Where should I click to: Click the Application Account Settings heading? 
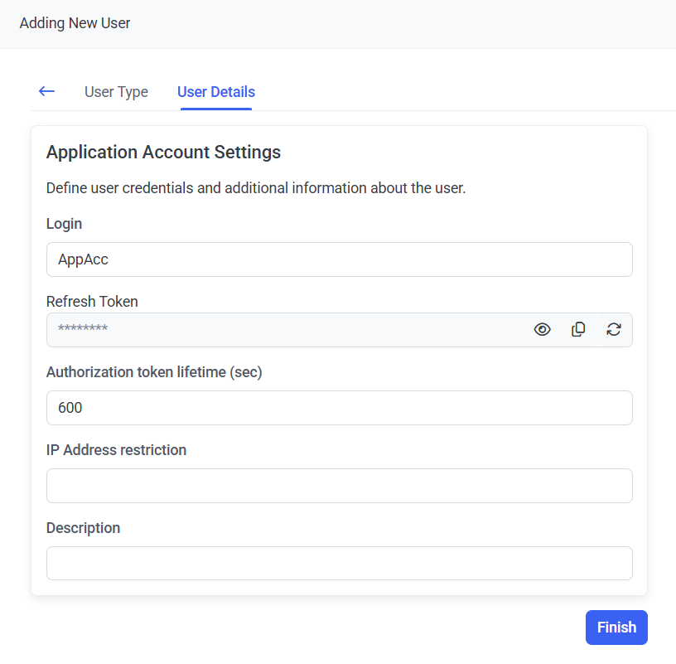pyautogui.click(x=163, y=153)
